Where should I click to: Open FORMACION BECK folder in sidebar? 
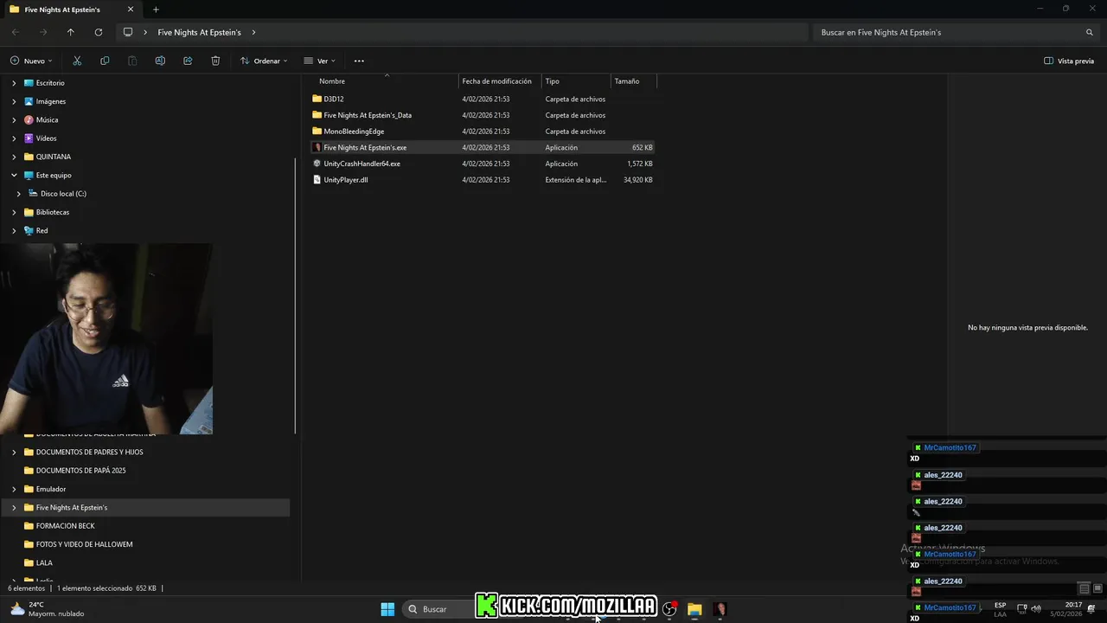click(65, 526)
